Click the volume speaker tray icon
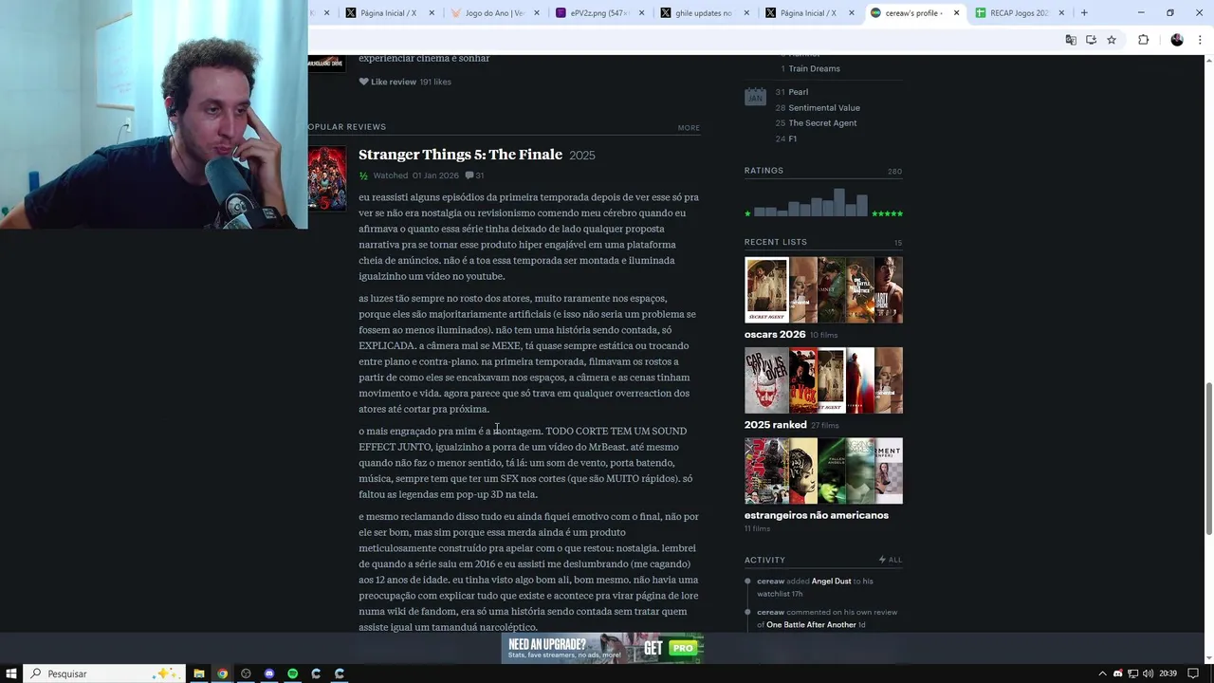Screen dimensions: 1214x683 coord(1149,674)
